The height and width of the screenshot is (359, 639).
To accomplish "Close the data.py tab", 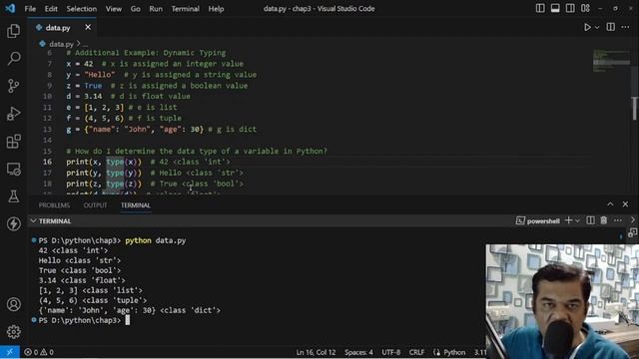I will [88, 27].
